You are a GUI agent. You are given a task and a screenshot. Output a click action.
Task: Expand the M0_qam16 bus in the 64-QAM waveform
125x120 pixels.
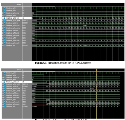(x=3, y=95)
